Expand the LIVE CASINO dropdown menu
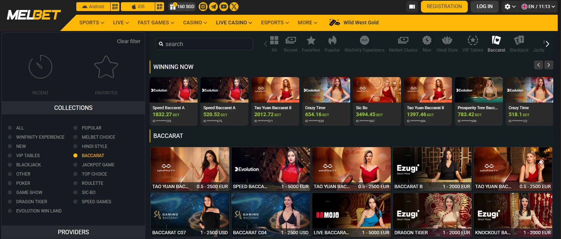The image size is (561, 239). 234,22
